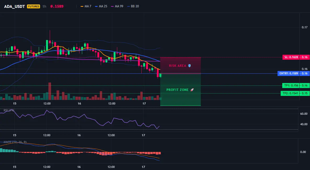The width and height of the screenshot is (310, 170).
Task: Click date 16 on the price chart axis
Action: pyautogui.click(x=79, y=103)
